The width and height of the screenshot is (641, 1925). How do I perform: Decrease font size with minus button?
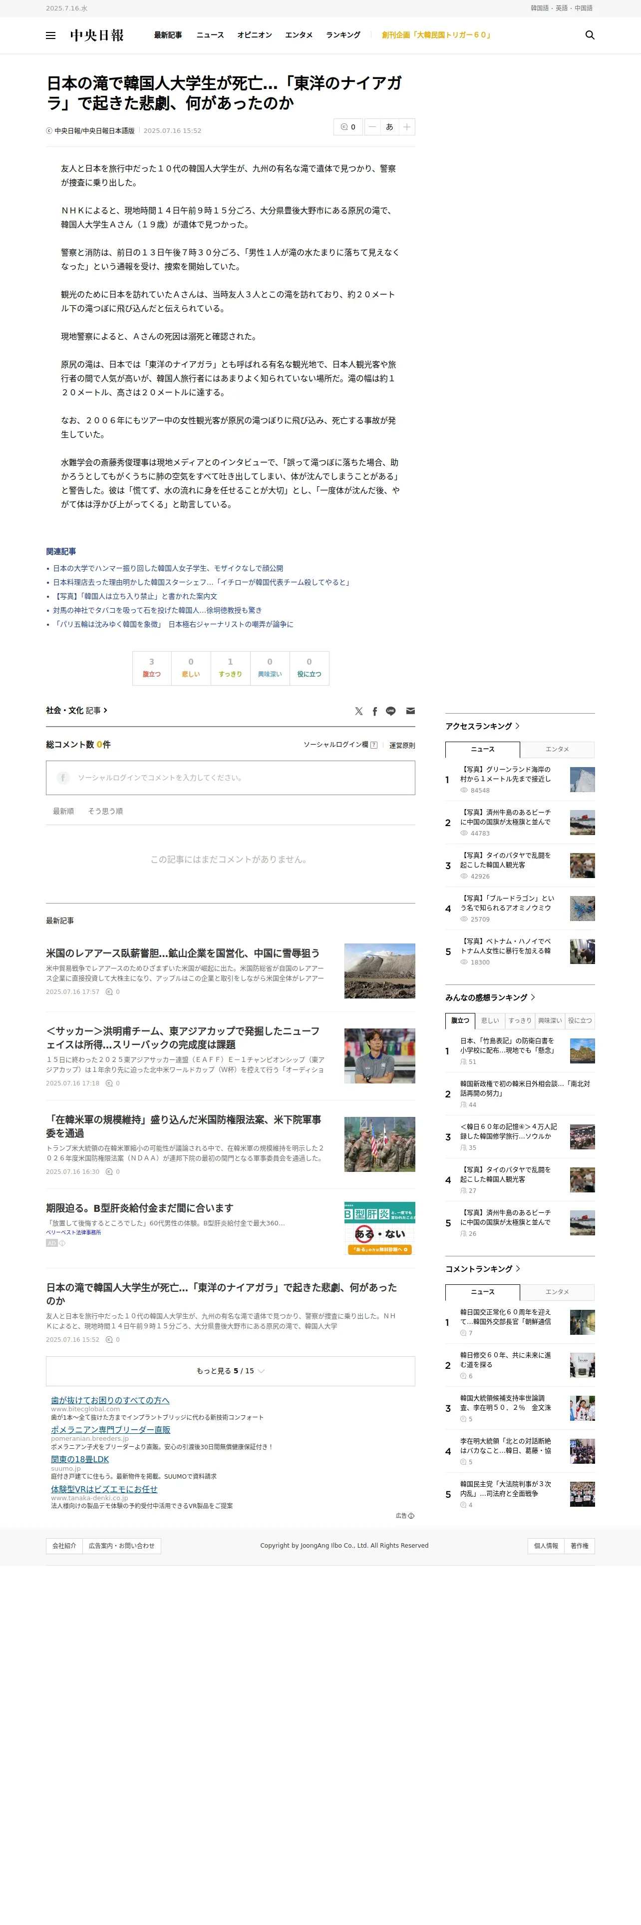click(x=372, y=127)
